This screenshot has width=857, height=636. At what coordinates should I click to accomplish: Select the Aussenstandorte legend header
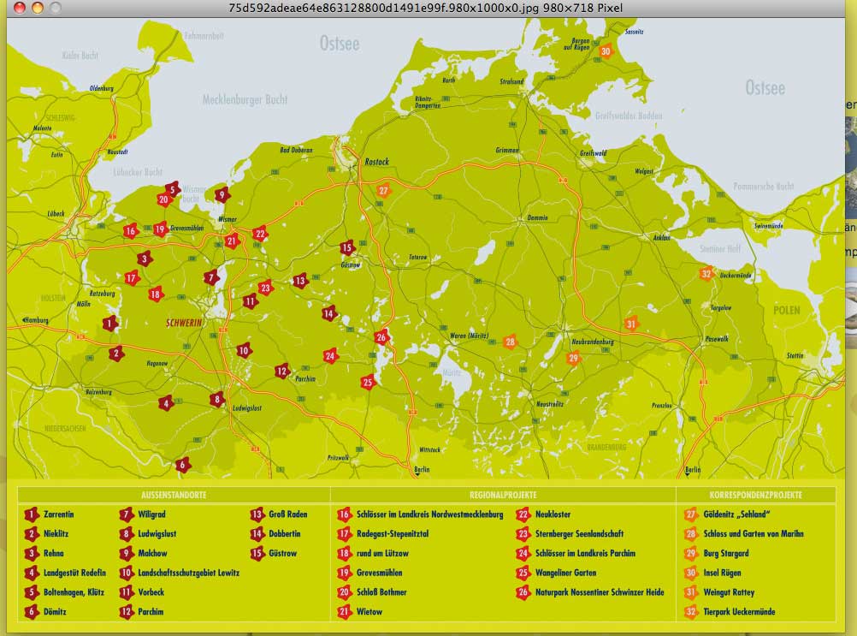(x=174, y=495)
